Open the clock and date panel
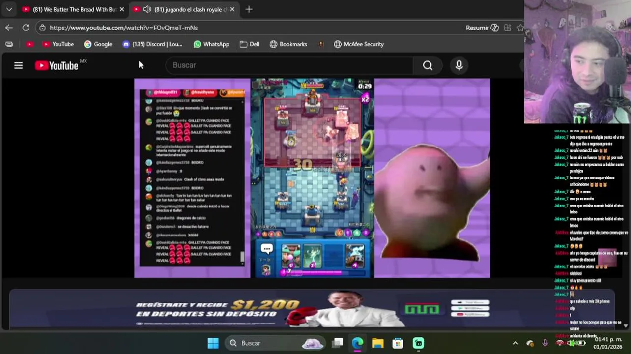The image size is (631, 354). pyautogui.click(x=608, y=343)
